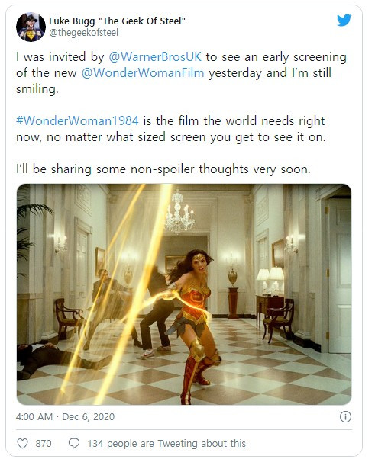Click the display name Luke Bugg
This screenshot has height=459, width=375.
[72, 21]
